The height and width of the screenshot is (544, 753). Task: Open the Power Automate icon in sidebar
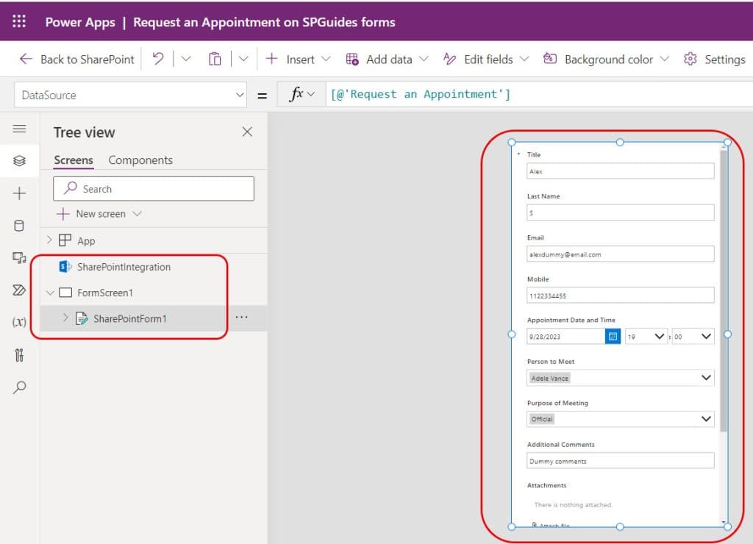(x=19, y=290)
